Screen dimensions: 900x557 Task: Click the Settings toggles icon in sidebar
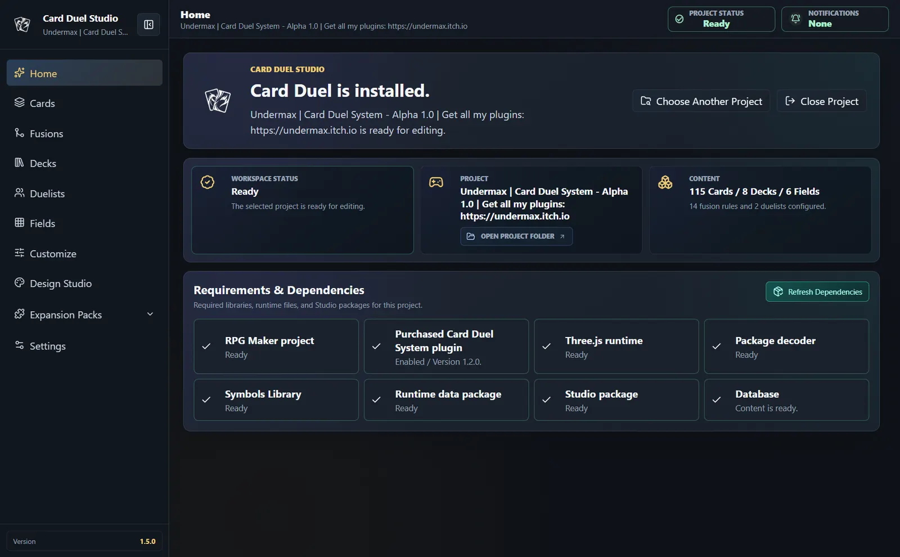19,345
